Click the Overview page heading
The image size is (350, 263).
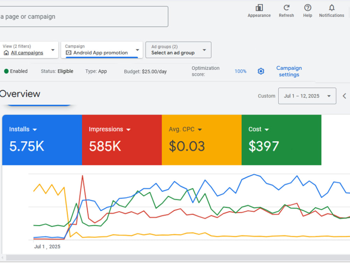tap(20, 94)
